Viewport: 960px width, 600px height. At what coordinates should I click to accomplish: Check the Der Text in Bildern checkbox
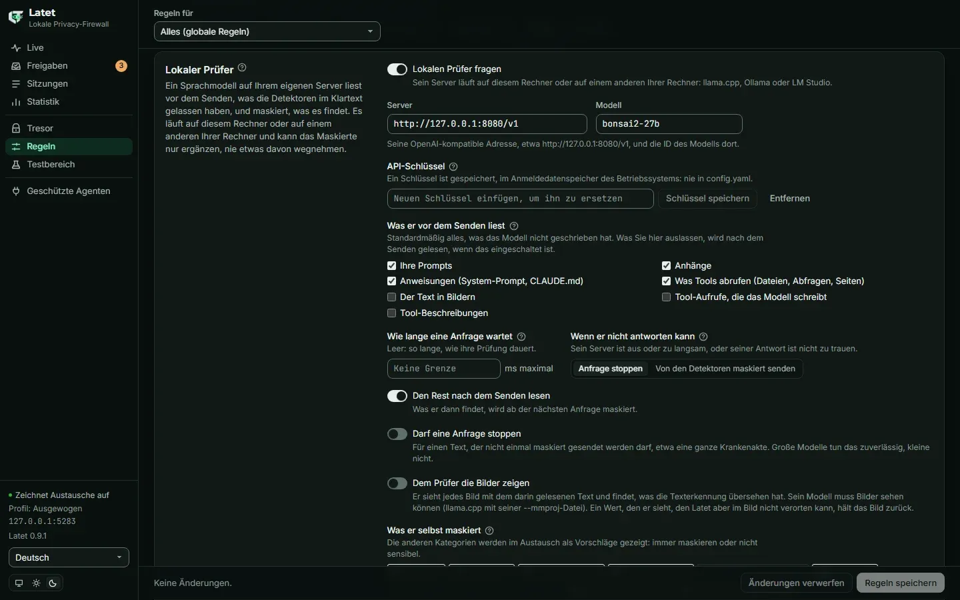(x=391, y=297)
